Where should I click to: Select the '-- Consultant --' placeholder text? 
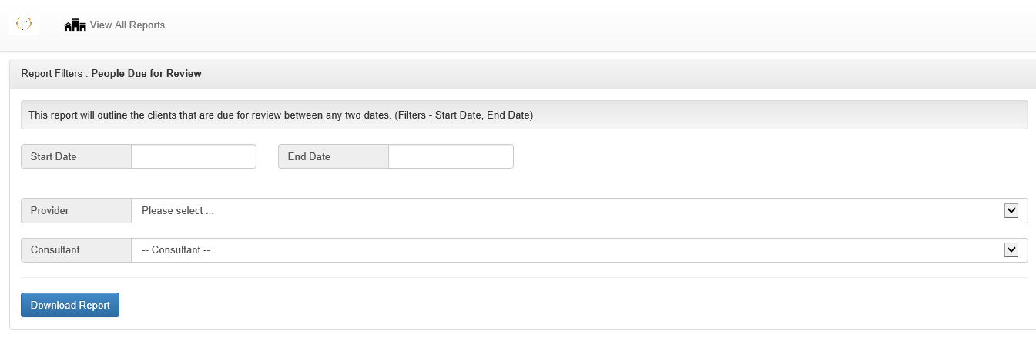pyautogui.click(x=176, y=250)
